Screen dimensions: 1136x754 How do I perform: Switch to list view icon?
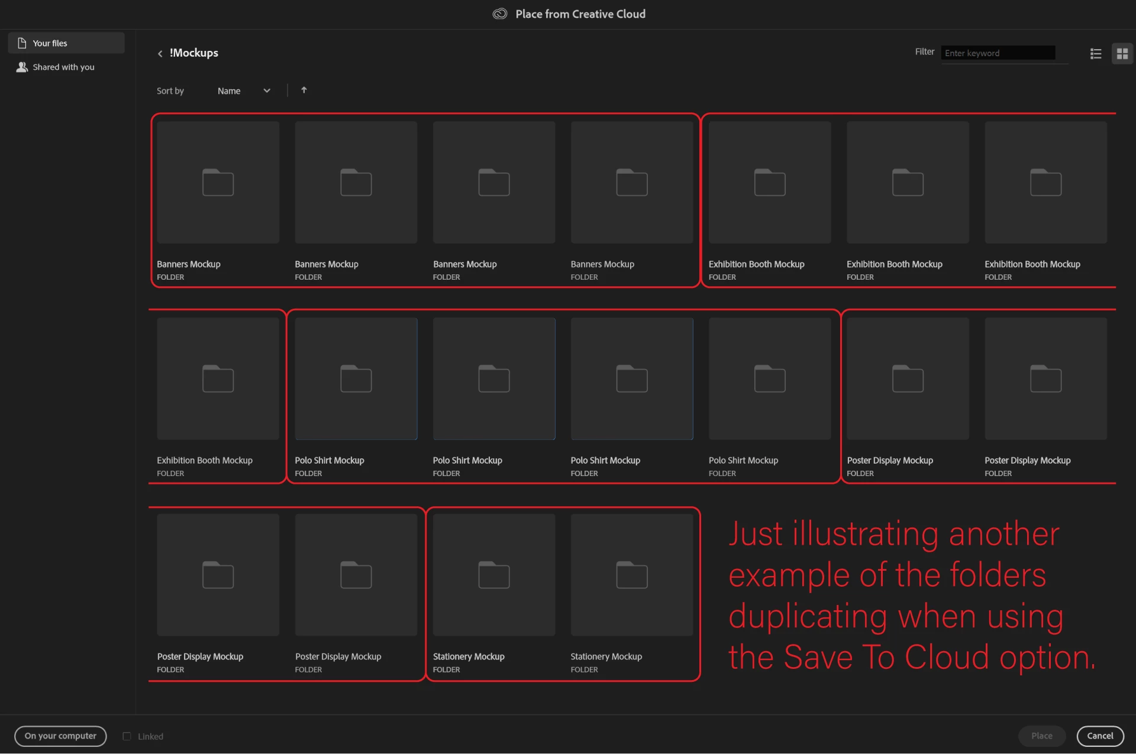(x=1095, y=54)
